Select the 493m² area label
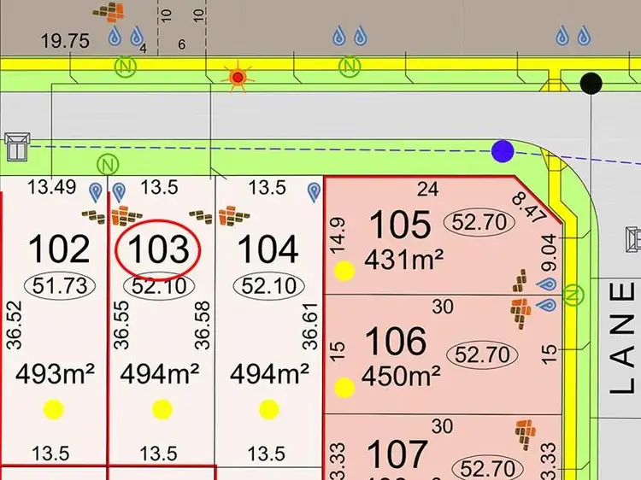641x480 pixels. (x=53, y=373)
